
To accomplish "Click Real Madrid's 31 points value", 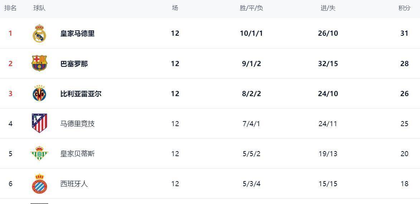I will click(x=404, y=33).
